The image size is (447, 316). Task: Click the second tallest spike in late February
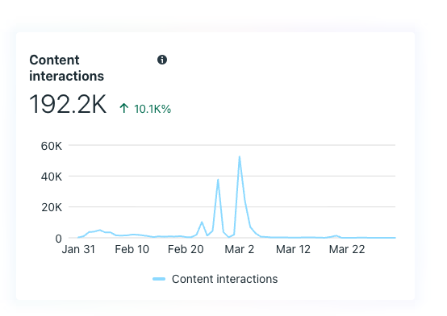click(x=218, y=180)
